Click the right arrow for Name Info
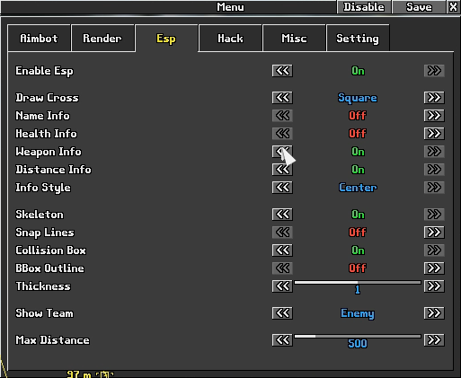Viewport: 461px width, 378px height. 434,116
